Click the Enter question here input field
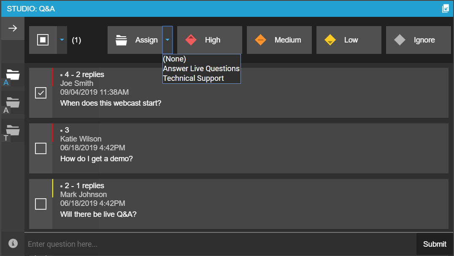 (219, 244)
